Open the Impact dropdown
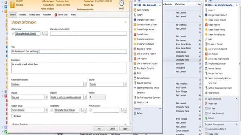Screen dimensions: 241x135 46,97
